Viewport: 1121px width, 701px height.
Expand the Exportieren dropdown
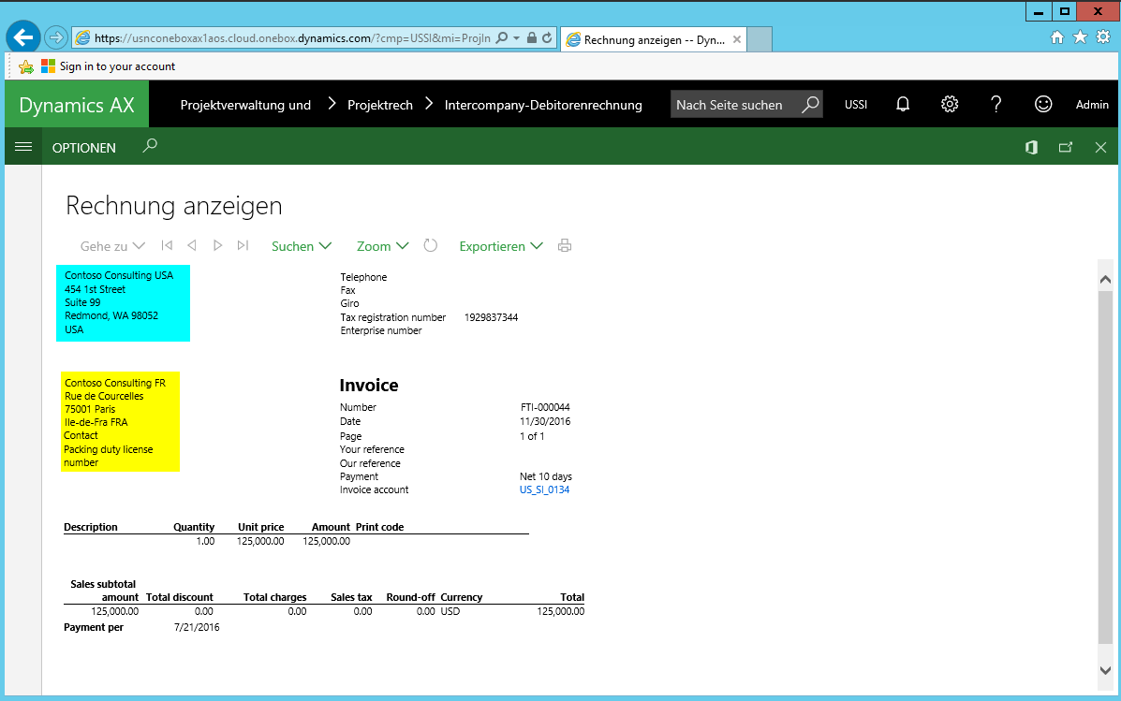click(x=500, y=246)
